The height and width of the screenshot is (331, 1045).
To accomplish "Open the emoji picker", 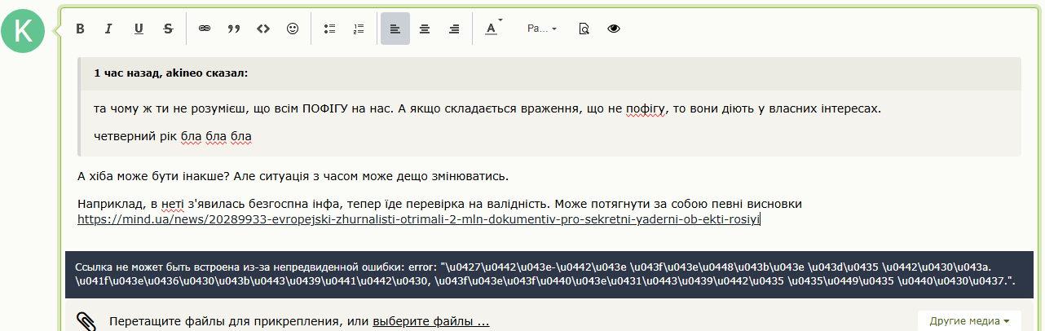I will point(293,29).
